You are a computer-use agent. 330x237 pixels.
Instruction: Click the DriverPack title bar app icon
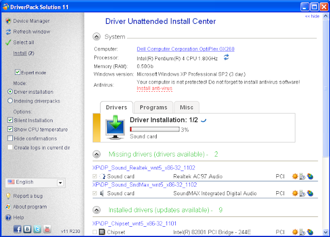click(x=6, y=7)
